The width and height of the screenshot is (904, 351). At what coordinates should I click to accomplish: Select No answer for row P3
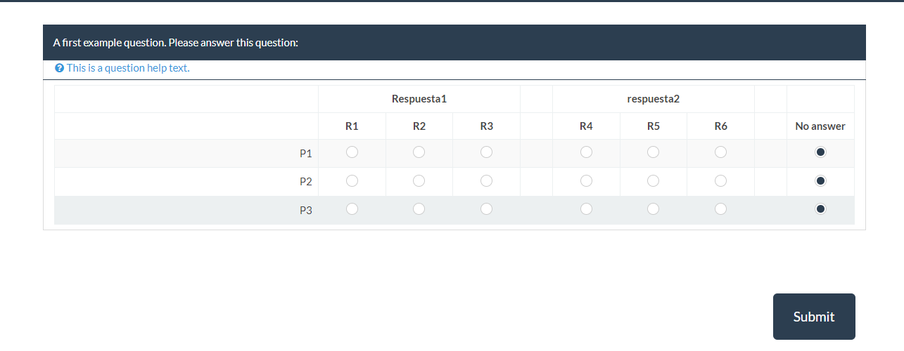tap(820, 208)
